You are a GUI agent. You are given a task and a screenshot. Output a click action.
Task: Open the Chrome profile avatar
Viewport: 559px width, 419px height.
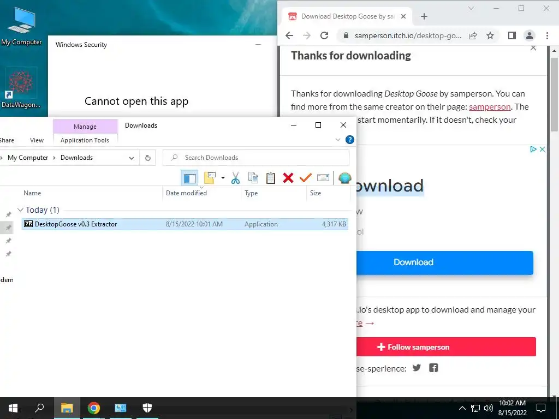click(x=530, y=35)
